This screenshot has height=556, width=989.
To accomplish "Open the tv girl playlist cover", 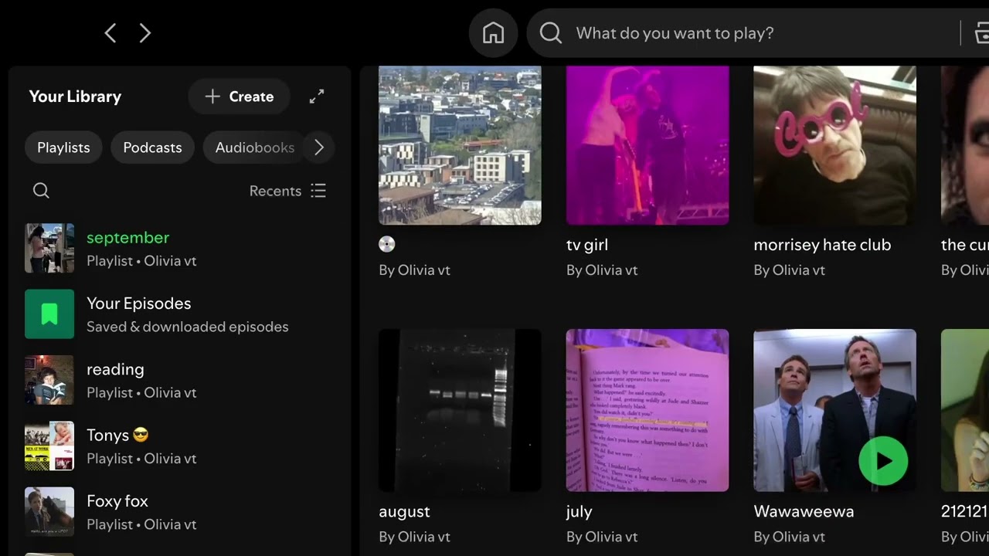I will (x=647, y=145).
